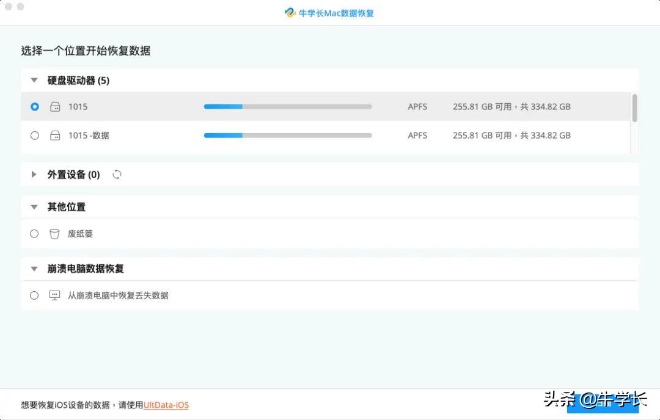Expand the 外置设备 section
660x420 pixels.
tap(34, 174)
